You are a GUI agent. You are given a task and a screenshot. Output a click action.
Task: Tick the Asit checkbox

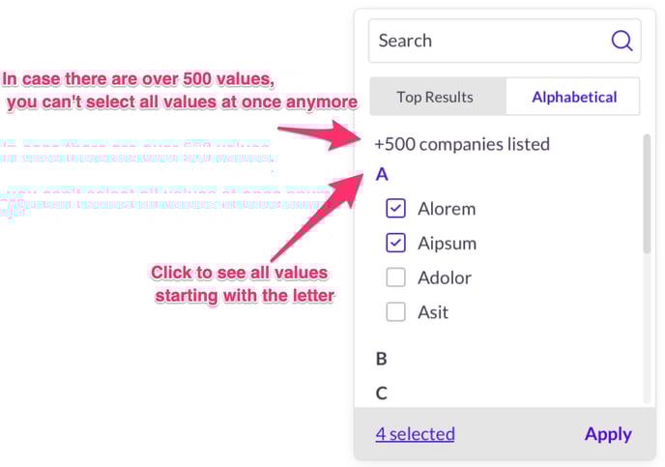tap(395, 311)
